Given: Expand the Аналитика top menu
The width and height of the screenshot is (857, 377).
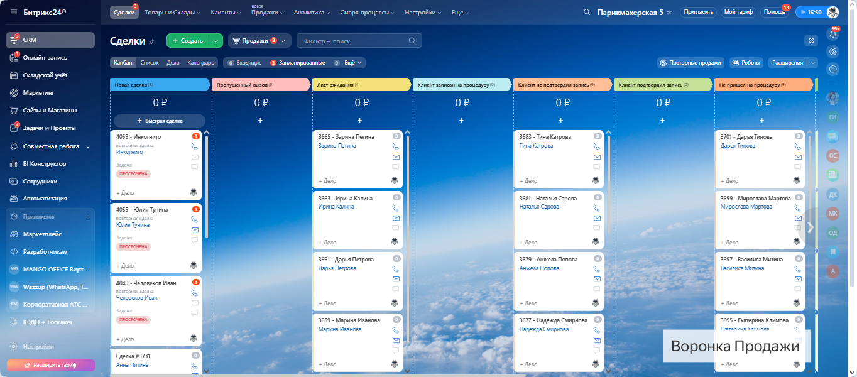Looking at the screenshot, I should [x=313, y=12].
